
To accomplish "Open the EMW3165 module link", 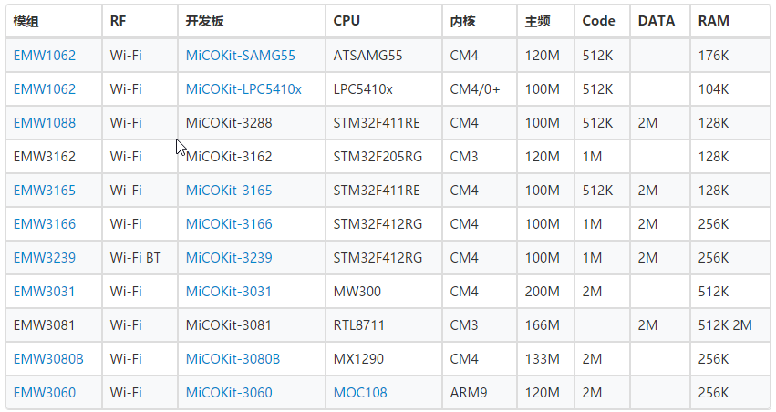I will [x=45, y=191].
